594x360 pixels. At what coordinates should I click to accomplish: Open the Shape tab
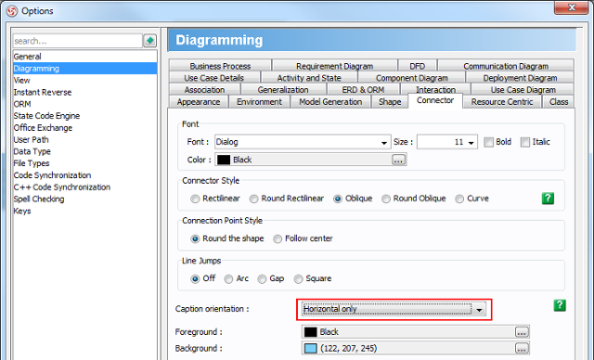pos(390,102)
